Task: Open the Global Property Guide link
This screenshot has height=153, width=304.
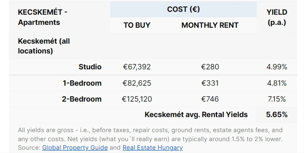Action: pyautogui.click(x=75, y=148)
